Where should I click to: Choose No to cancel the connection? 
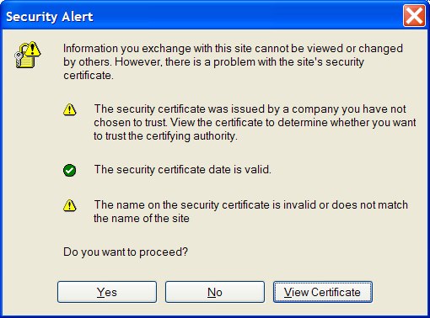[215, 292]
